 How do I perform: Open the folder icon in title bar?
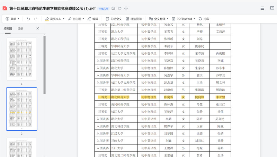pos(119,8)
